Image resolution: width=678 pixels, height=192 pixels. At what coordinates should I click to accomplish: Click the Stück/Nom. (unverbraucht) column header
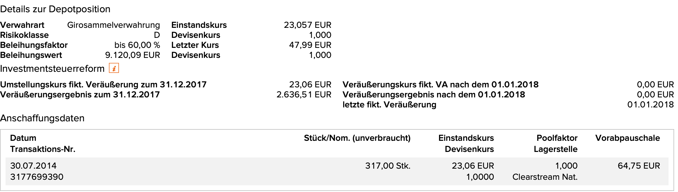(357, 138)
